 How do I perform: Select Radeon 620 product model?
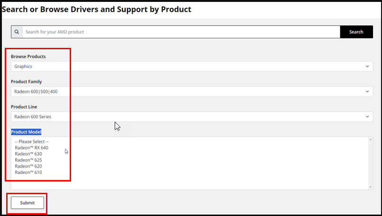point(28,166)
